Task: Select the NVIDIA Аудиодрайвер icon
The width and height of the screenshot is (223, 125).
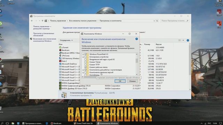Action: pos(60,83)
